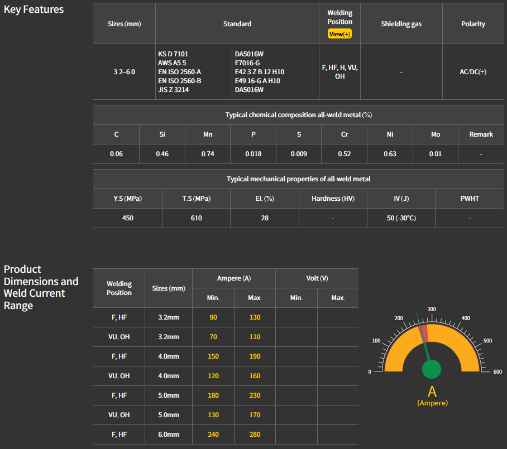The height and width of the screenshot is (449, 507).
Task: Select the Cr value 0.52
Action: 345,154
